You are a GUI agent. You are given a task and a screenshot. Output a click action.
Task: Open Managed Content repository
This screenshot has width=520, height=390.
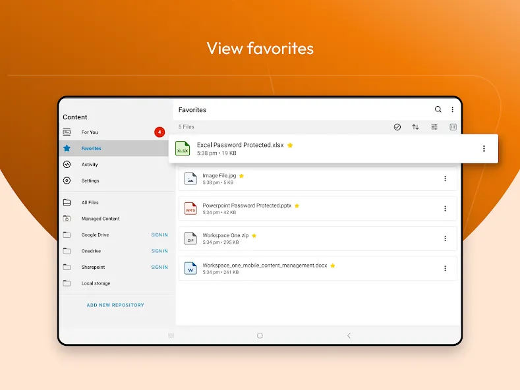point(114,219)
